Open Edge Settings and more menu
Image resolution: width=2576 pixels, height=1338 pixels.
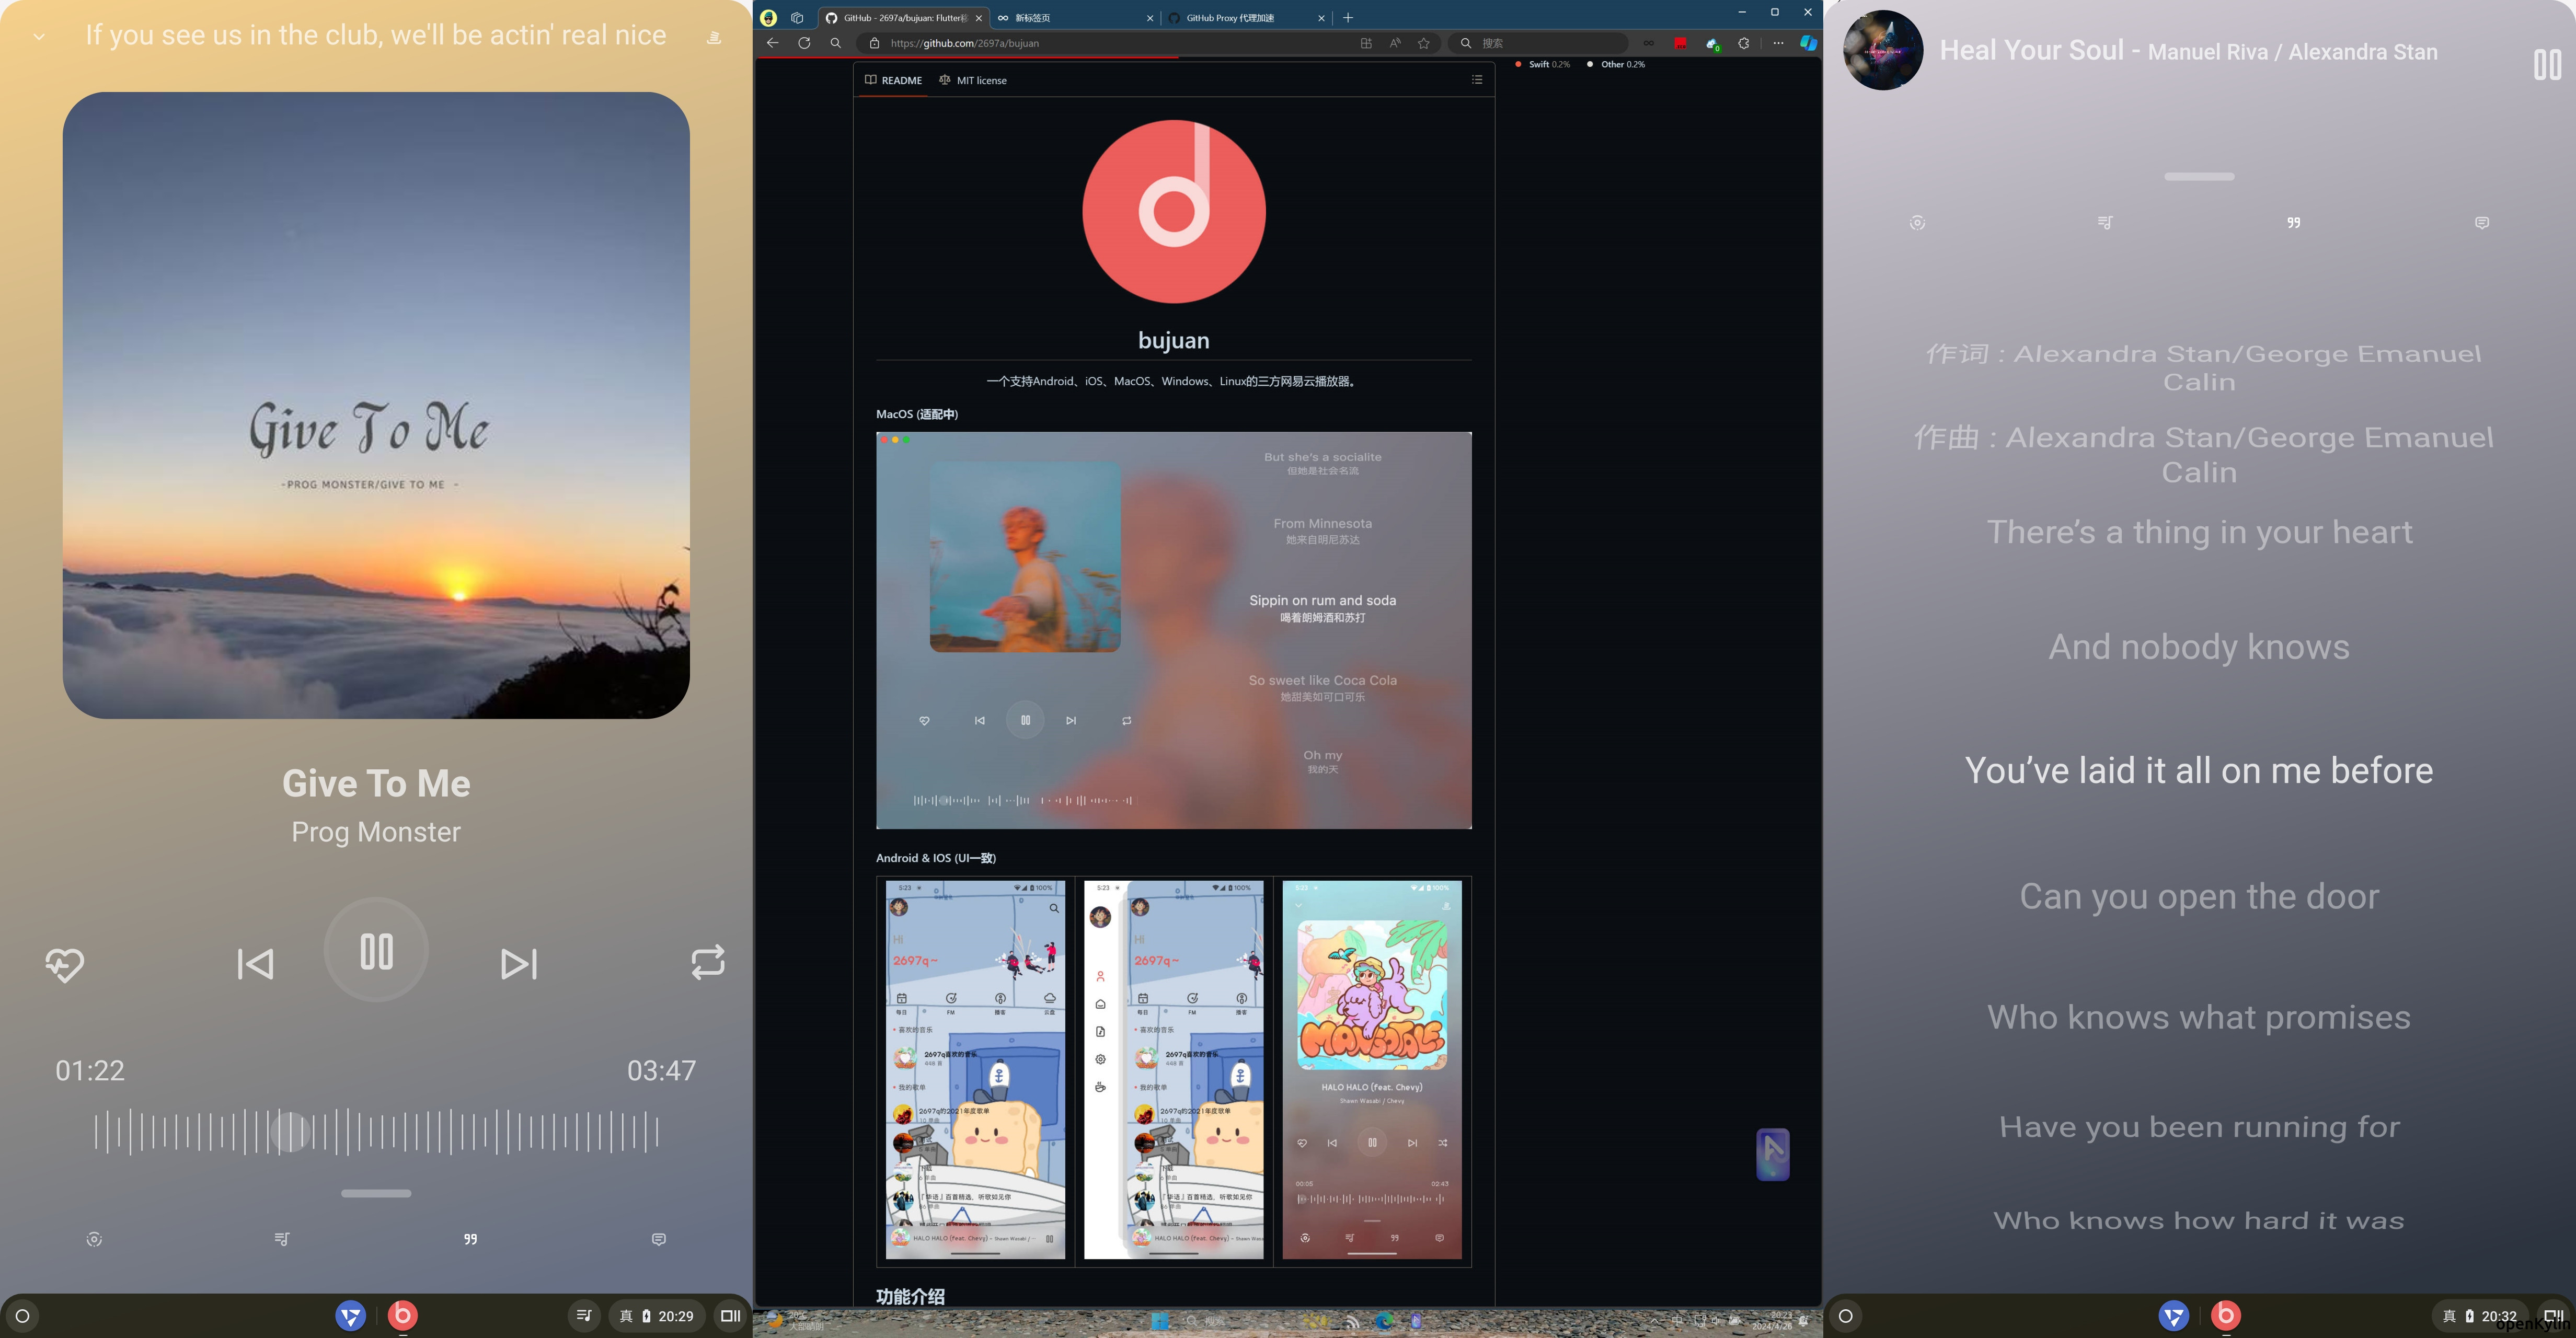click(x=1778, y=43)
